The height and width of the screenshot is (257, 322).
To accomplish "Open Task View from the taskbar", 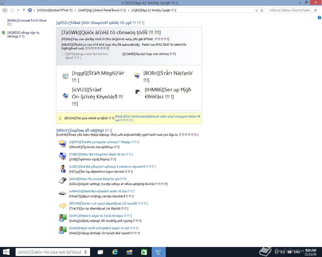I will (100, 252).
